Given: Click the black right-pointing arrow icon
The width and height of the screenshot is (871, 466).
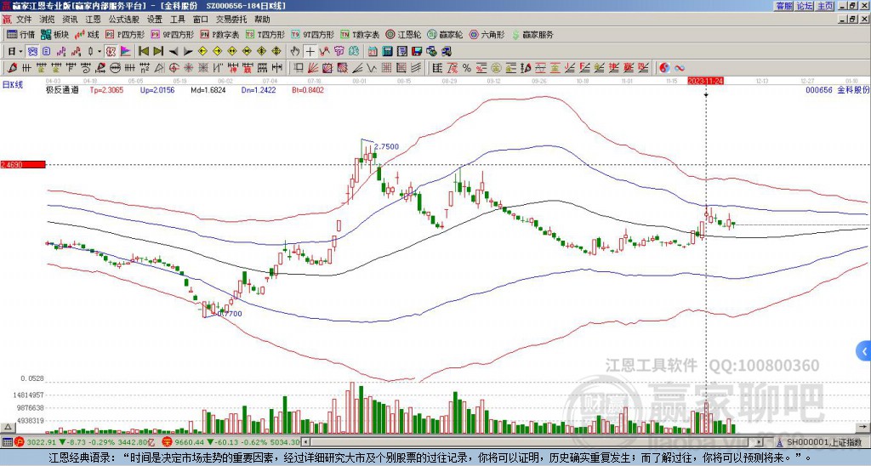Looking at the screenshot, I should [x=188, y=51].
